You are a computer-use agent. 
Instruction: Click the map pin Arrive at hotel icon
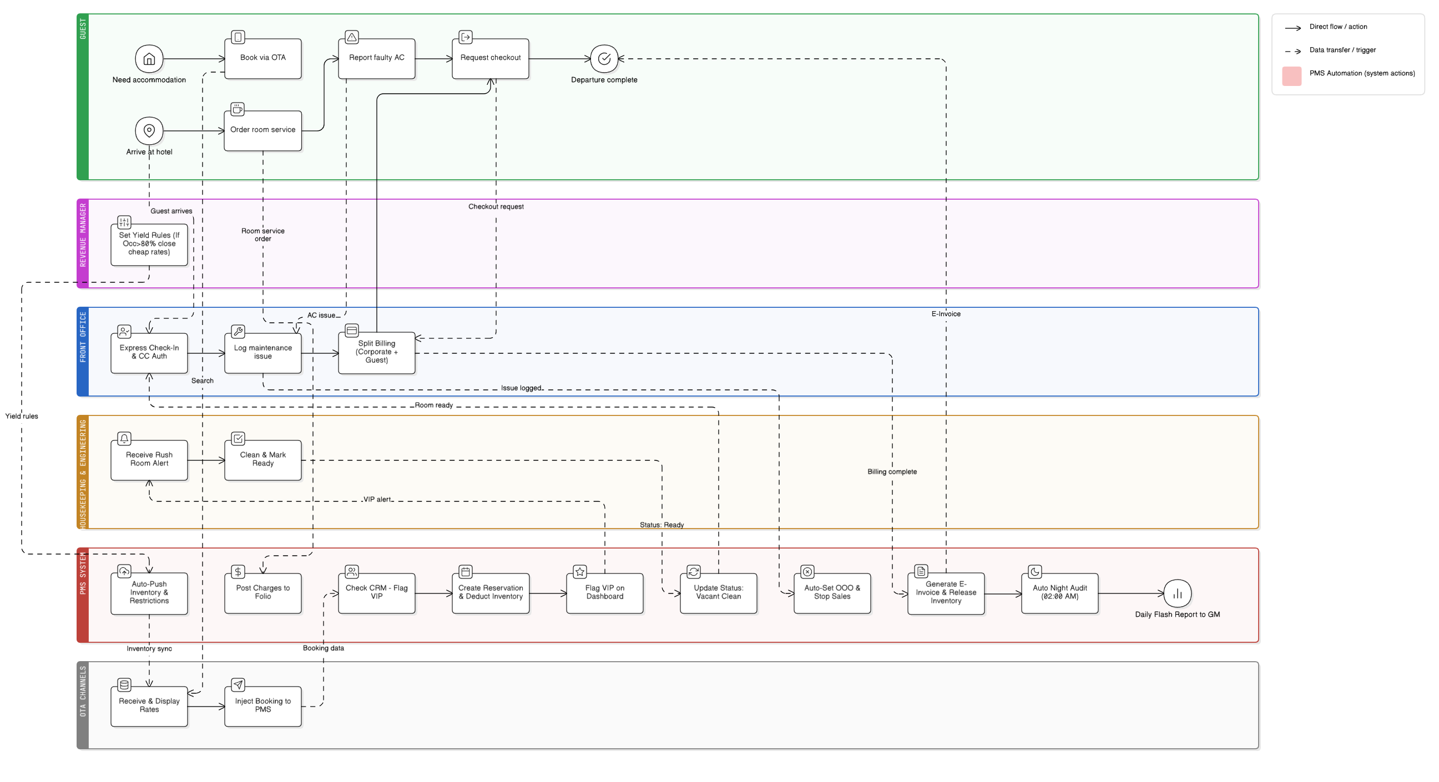(x=149, y=131)
